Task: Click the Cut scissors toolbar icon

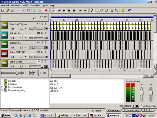Action: point(18,10)
